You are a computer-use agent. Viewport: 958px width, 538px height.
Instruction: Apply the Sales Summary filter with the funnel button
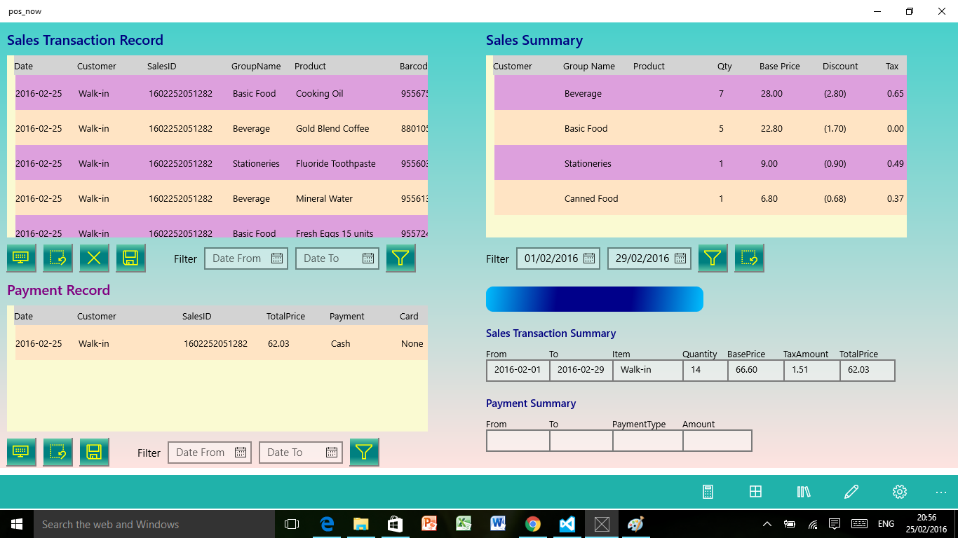(713, 258)
